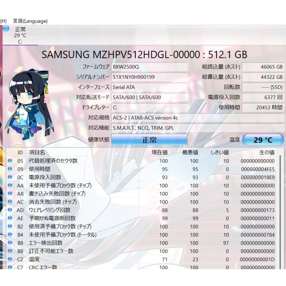Select the 使用済予備ブロック数 (チップ) row
This screenshot has width=286, height=286.
[x=60, y=226]
